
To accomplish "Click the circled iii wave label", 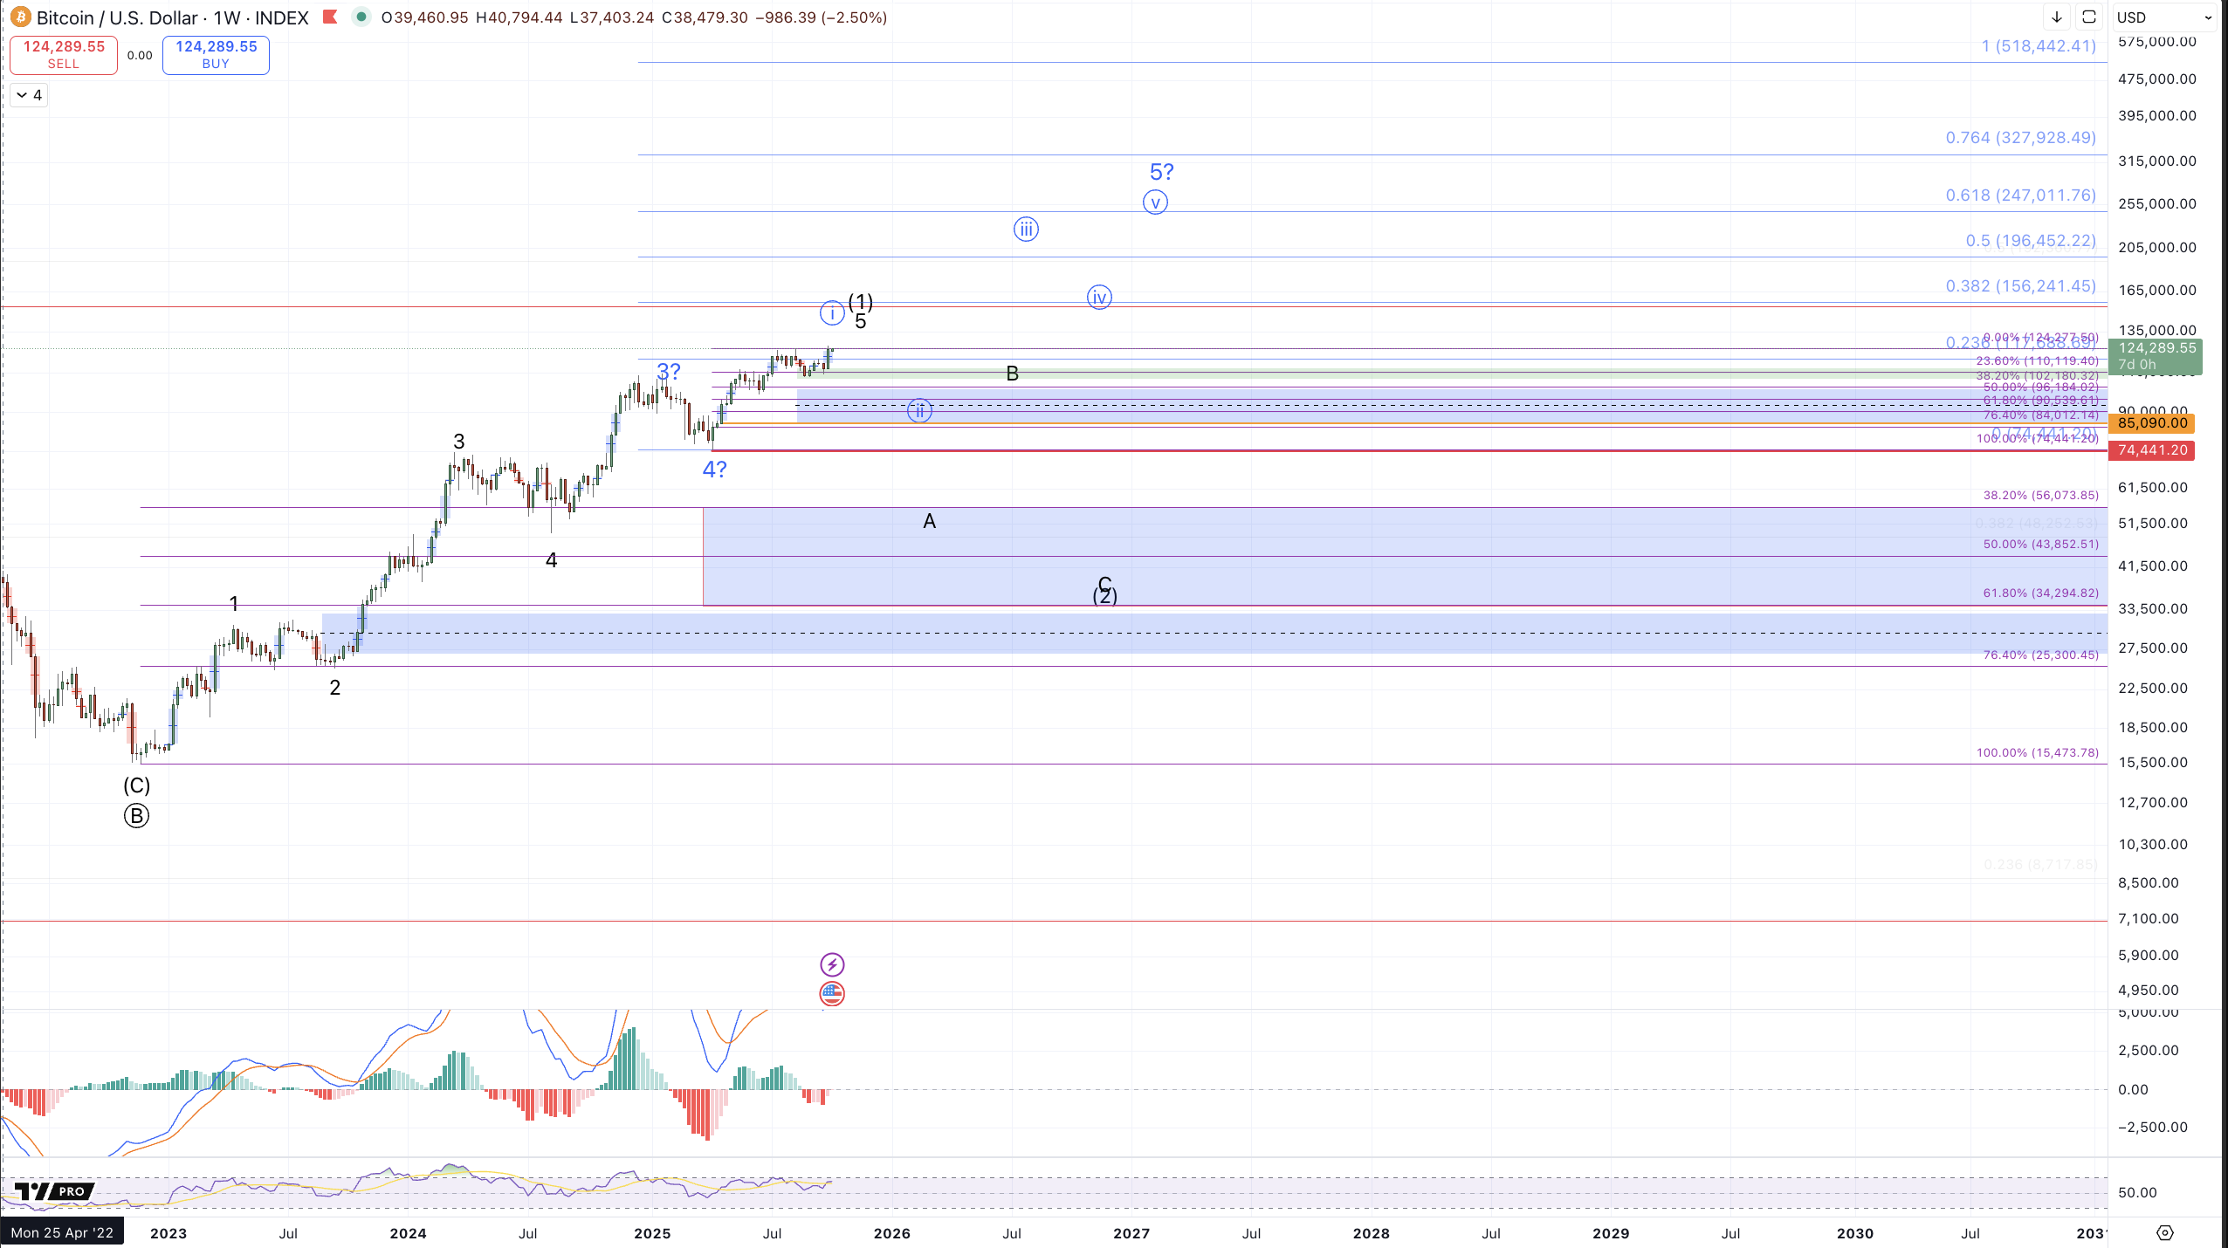I will pyautogui.click(x=1026, y=230).
